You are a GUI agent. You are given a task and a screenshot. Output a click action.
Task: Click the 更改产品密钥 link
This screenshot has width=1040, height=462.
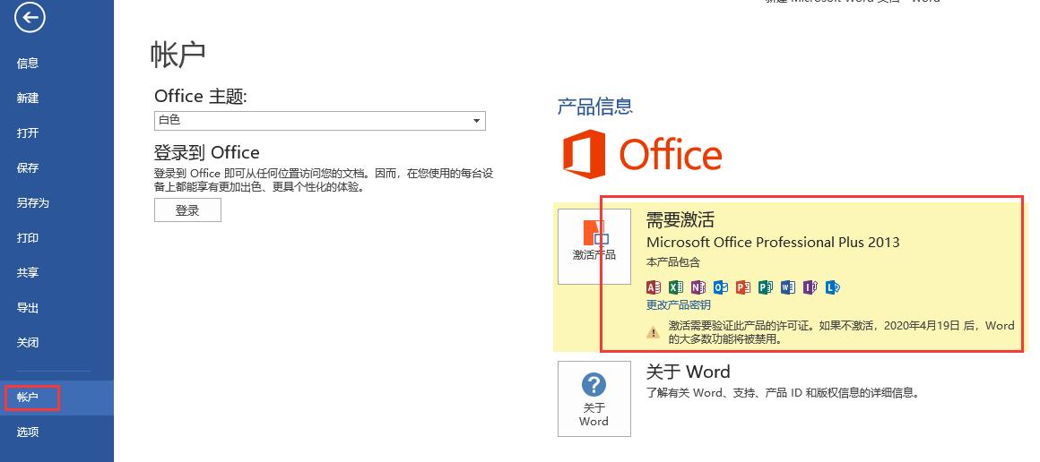click(679, 305)
